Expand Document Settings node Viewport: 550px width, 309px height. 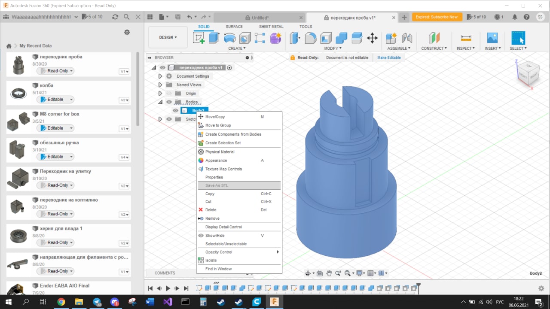[x=160, y=76]
